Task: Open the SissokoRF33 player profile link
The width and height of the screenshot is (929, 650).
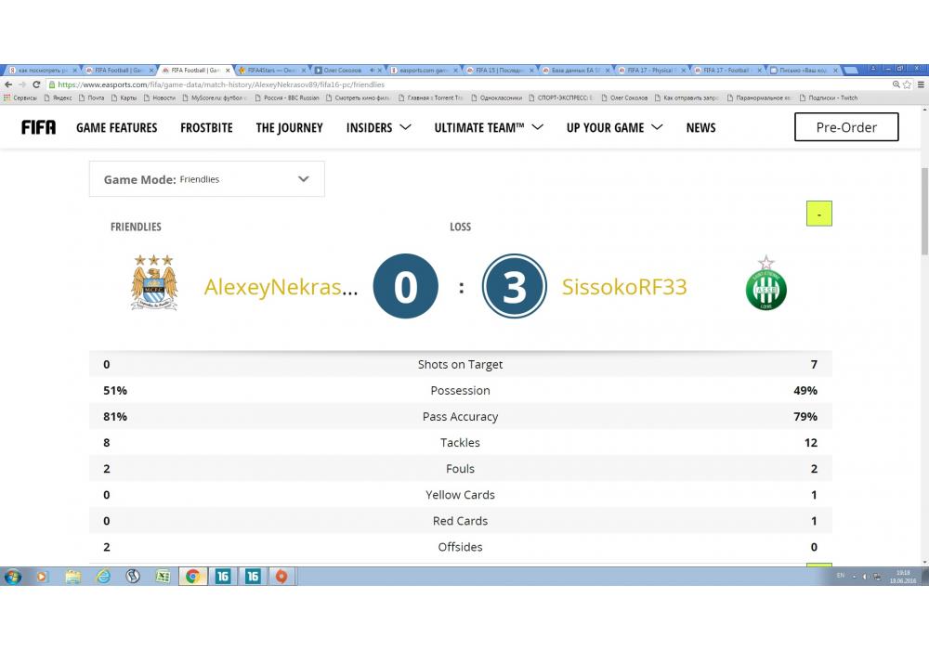Action: 624,287
